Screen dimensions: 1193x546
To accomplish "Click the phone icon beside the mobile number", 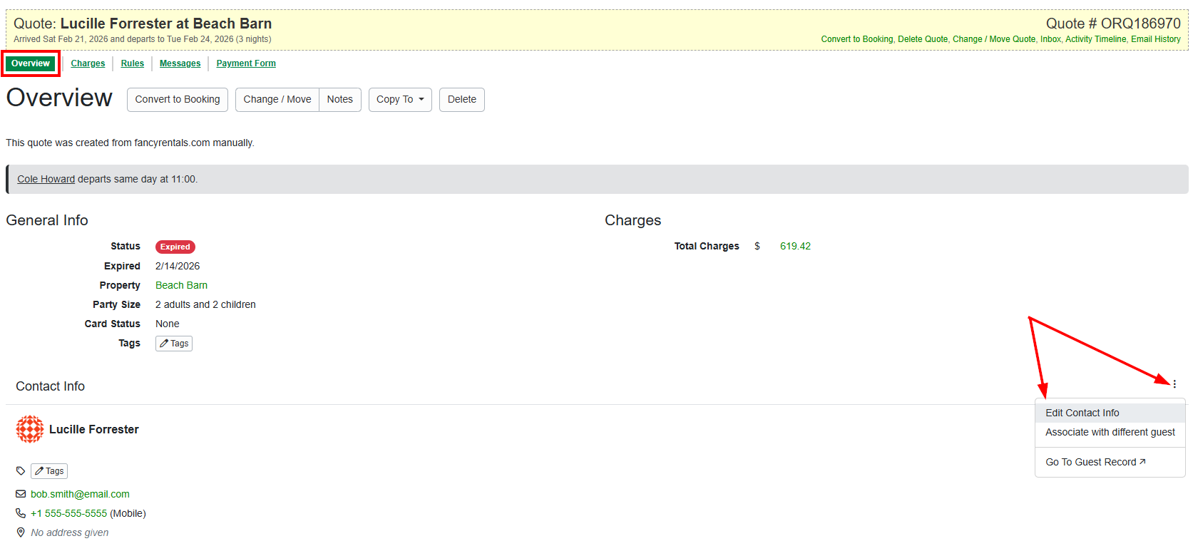I will coord(21,513).
